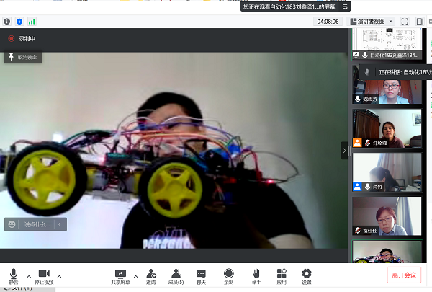This screenshot has height=292, width=432.
Task: Collapse the participant video sidebar arrow
Action: click(345, 150)
